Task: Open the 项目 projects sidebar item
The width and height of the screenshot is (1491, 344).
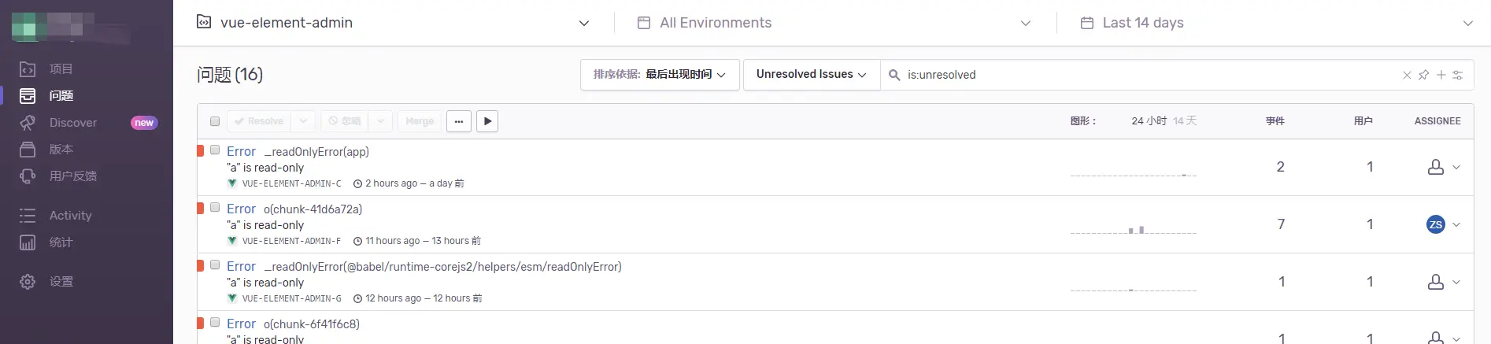Action: tap(61, 69)
